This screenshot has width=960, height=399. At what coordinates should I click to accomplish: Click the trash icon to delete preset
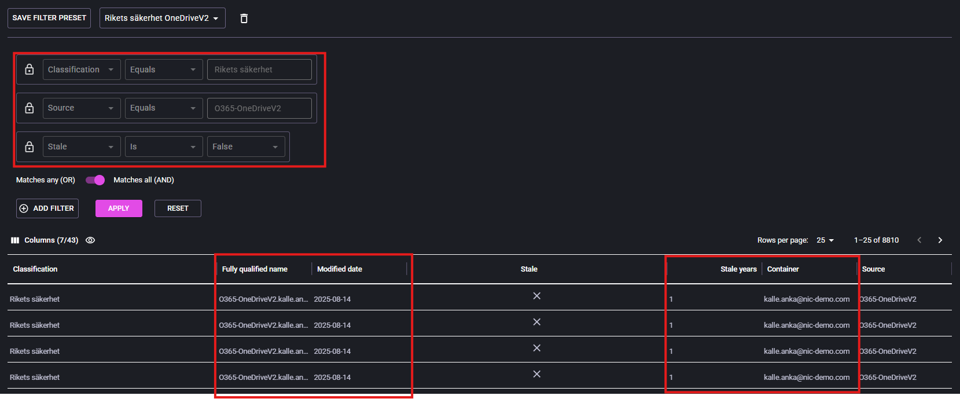(244, 19)
